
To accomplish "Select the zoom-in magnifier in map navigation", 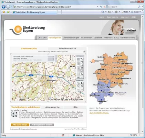I will (x=82, y=59).
